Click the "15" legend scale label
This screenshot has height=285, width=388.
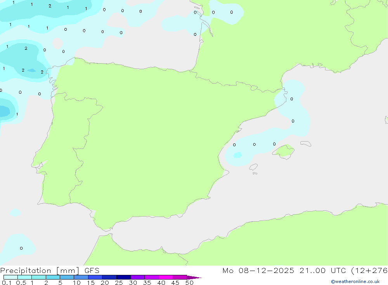click(x=91, y=283)
